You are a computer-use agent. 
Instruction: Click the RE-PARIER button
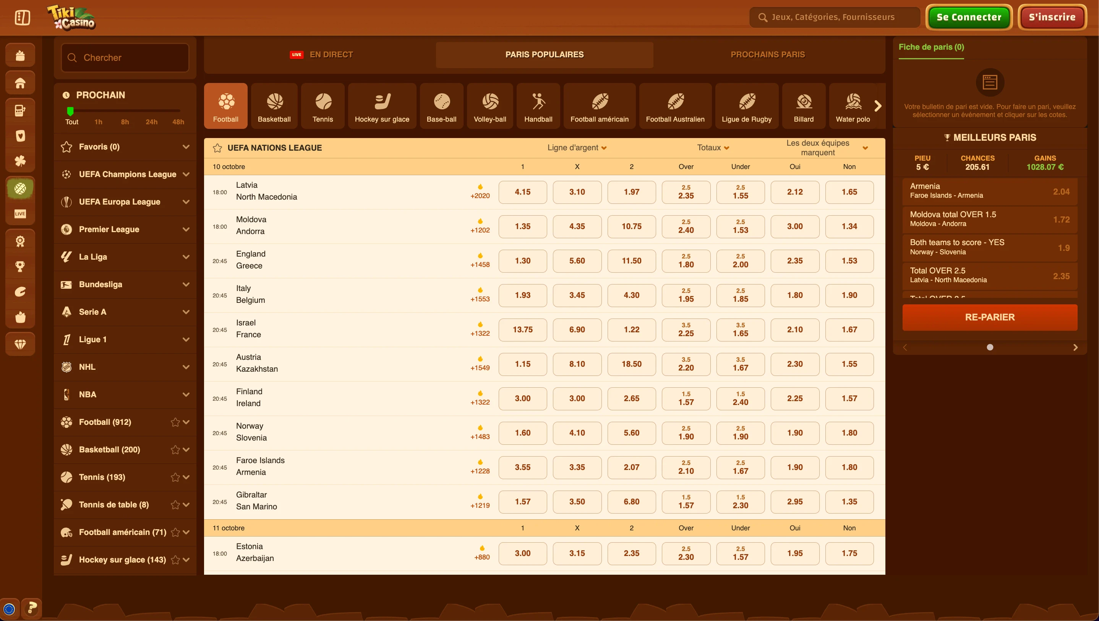point(990,317)
